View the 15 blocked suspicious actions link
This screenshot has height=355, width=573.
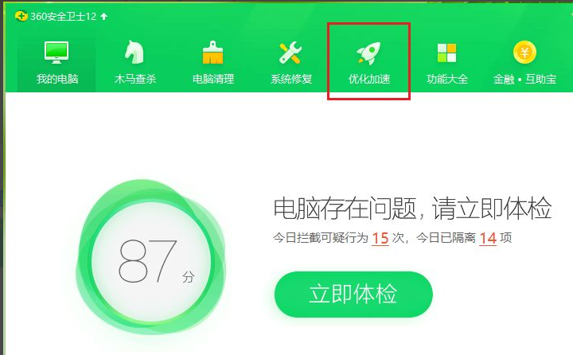click(x=380, y=238)
